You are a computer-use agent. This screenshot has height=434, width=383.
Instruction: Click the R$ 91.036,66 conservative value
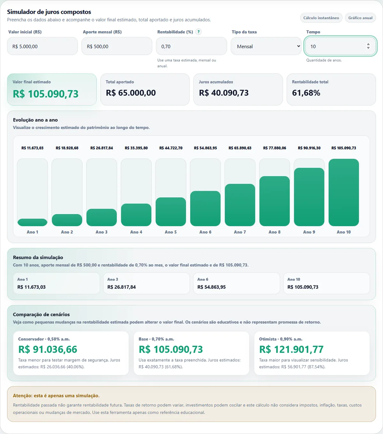pos(48,350)
